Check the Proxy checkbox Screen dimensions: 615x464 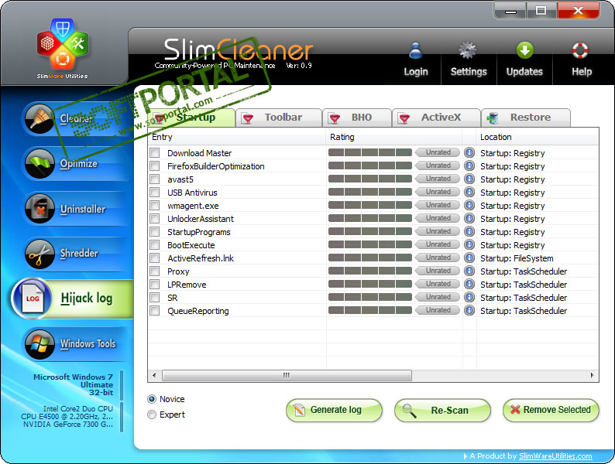click(155, 271)
